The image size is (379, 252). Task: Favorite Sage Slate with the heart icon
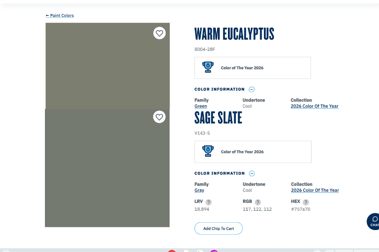pos(159,117)
